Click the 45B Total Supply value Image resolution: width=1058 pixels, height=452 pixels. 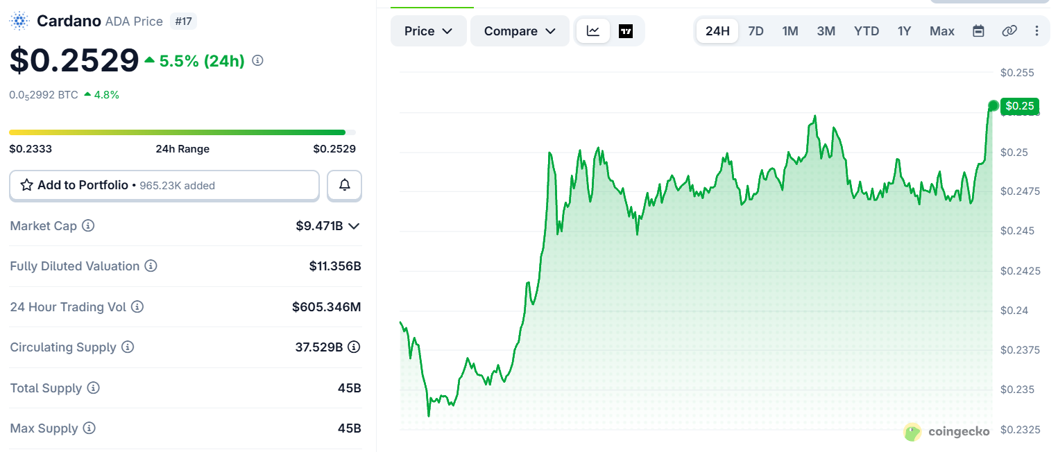coord(350,388)
